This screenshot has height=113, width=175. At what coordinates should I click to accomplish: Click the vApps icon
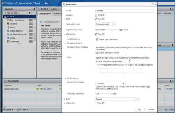(x=8, y=38)
